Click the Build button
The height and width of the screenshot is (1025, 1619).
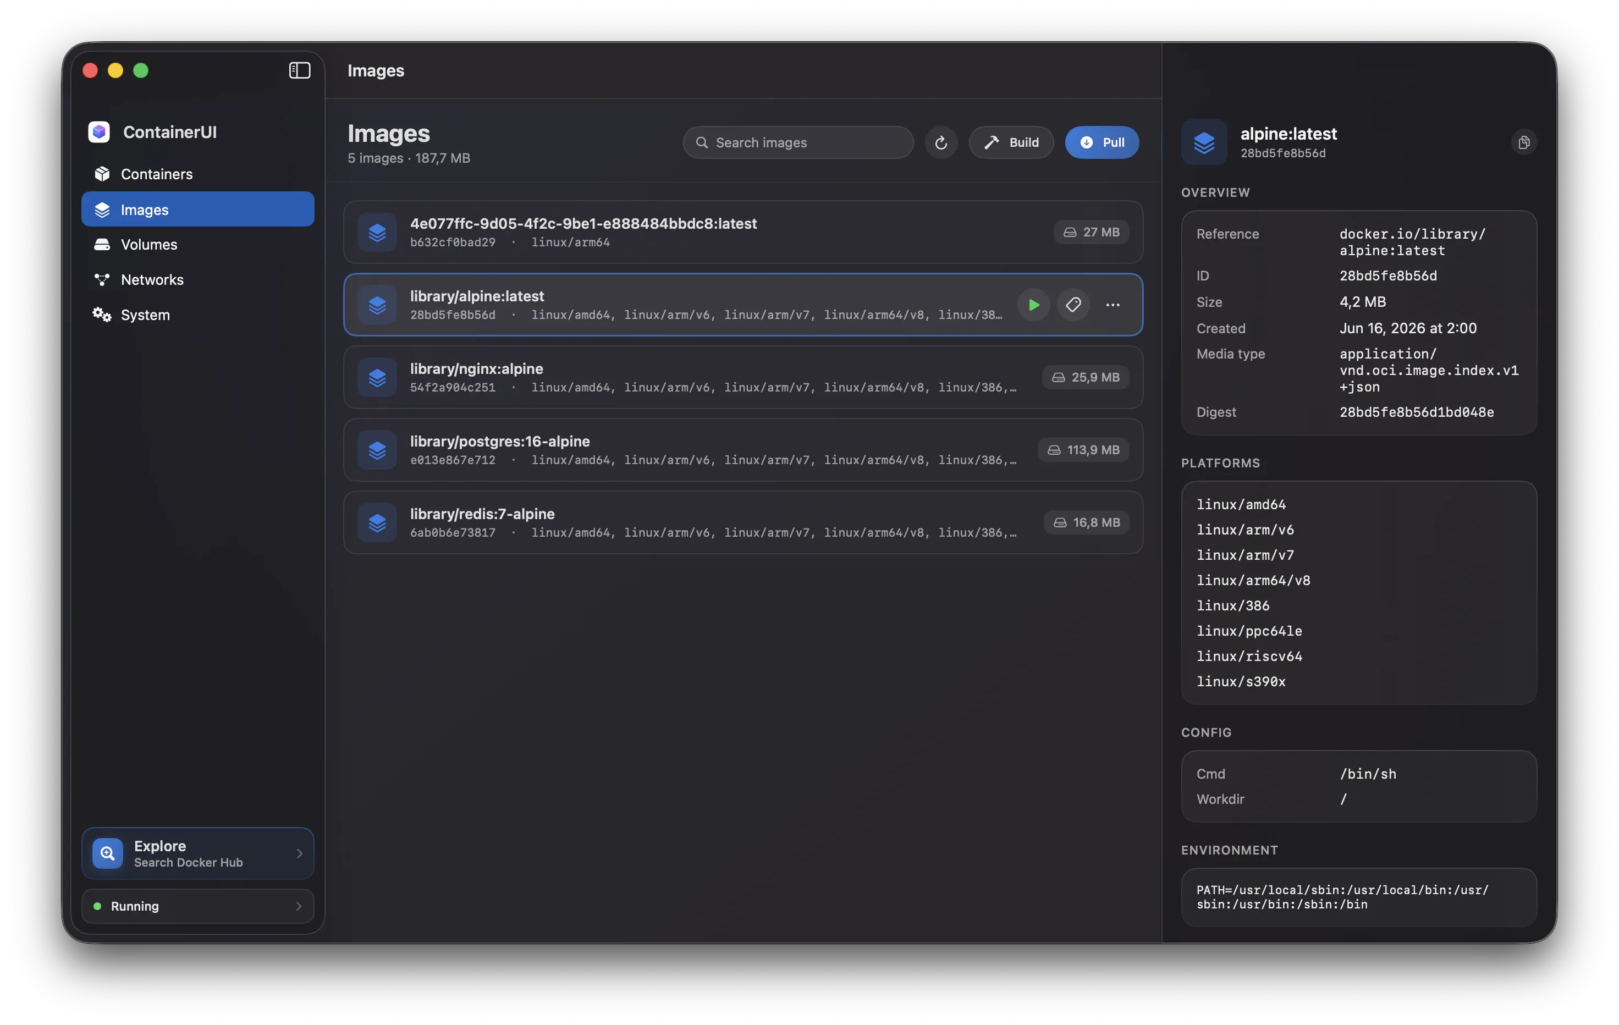coord(1011,142)
